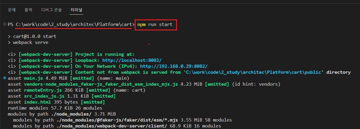Click the gray circle decoration before PS prompt
Image resolution: width=360 pixels, height=129 pixels.
tap(4, 24)
